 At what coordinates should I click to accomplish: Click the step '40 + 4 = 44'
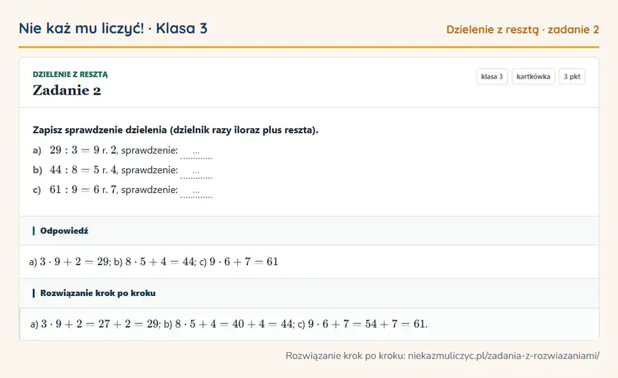point(262,324)
